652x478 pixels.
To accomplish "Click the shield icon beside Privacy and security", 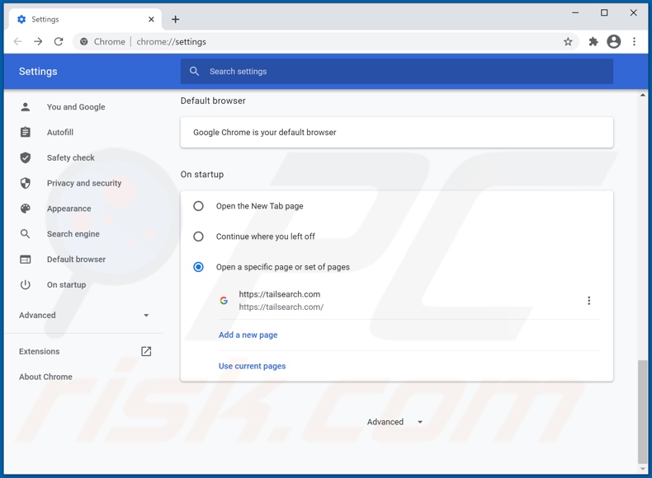I will 26,183.
